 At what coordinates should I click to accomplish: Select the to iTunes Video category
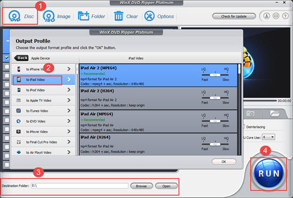(43, 111)
